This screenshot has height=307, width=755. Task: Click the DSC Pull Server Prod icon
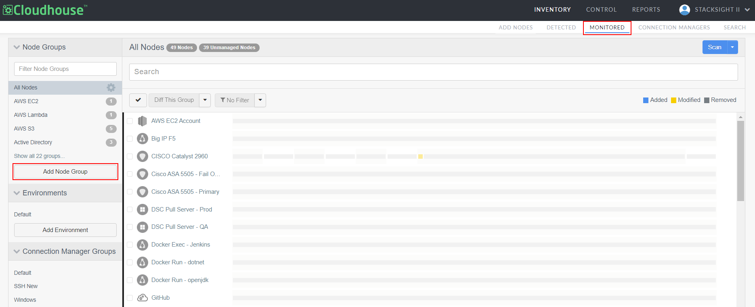(x=142, y=210)
